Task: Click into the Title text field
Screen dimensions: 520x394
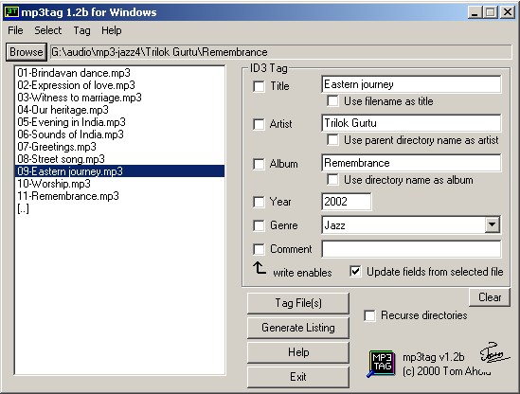Action: coord(411,84)
